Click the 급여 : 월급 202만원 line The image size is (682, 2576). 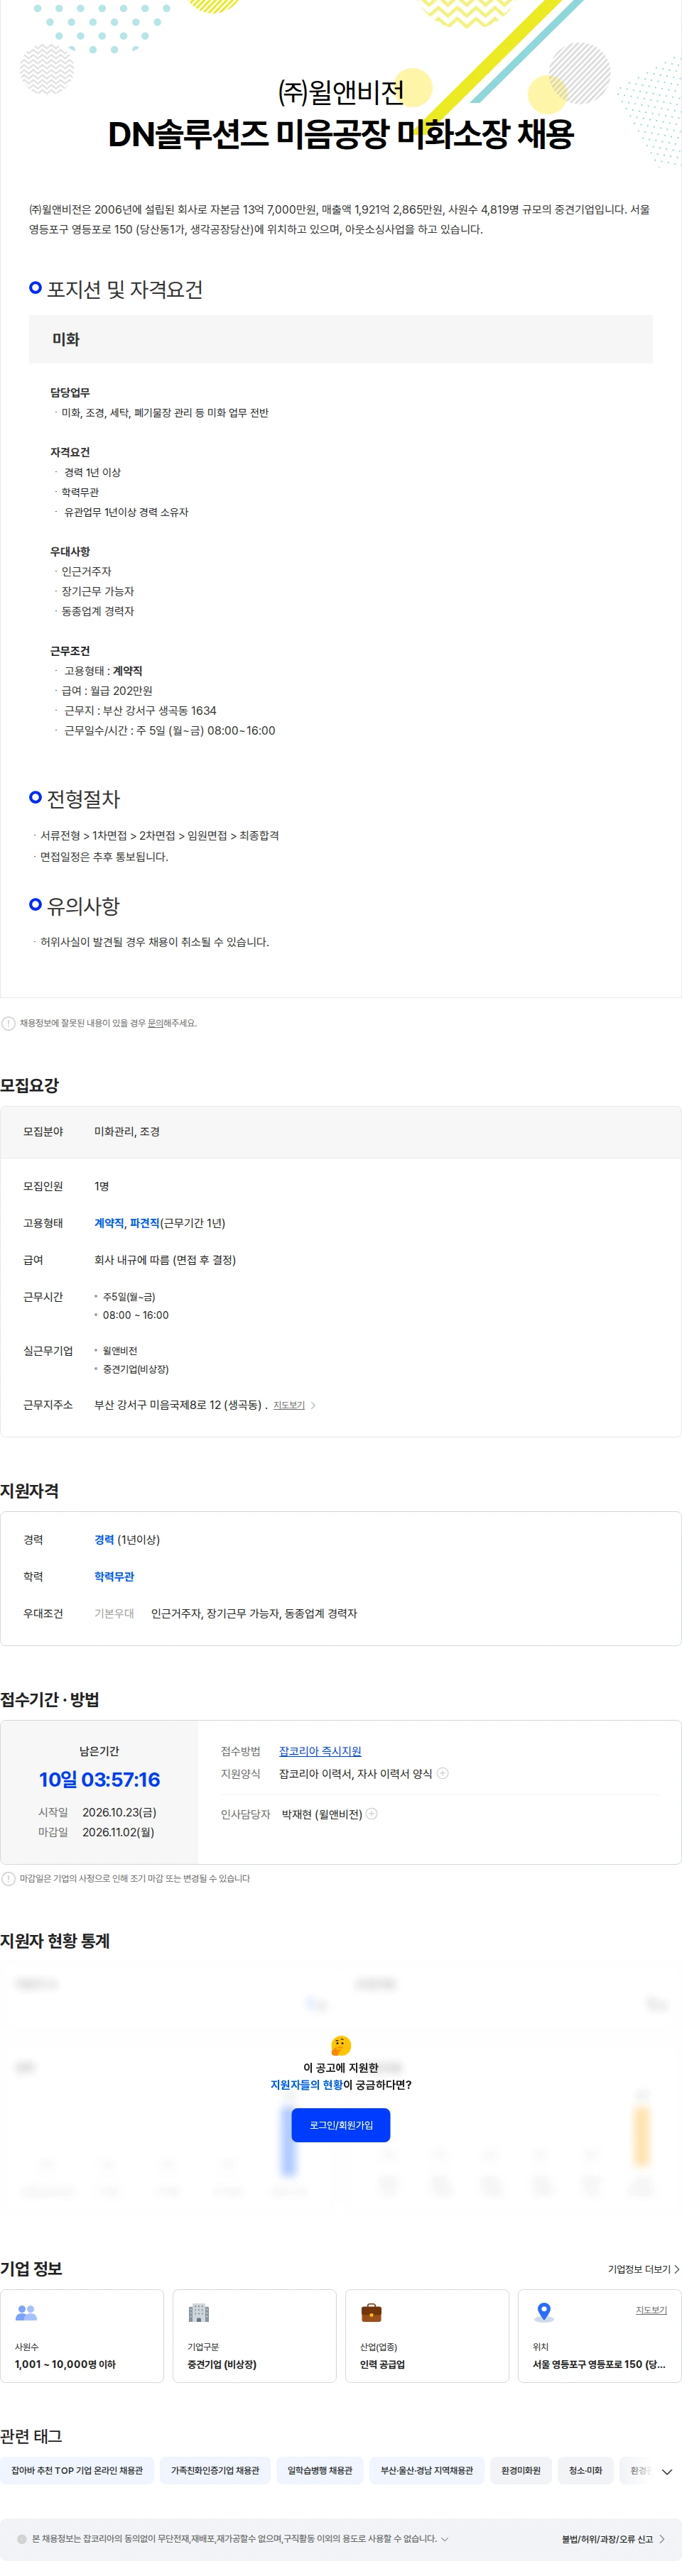[107, 690]
